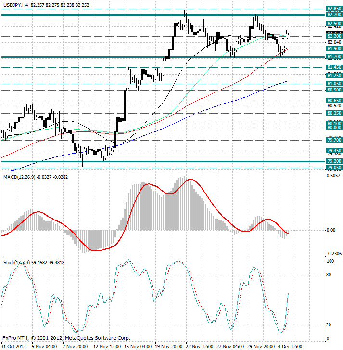Click the 22 Nov 12:00 time label
343x350 pixels.
199,347
